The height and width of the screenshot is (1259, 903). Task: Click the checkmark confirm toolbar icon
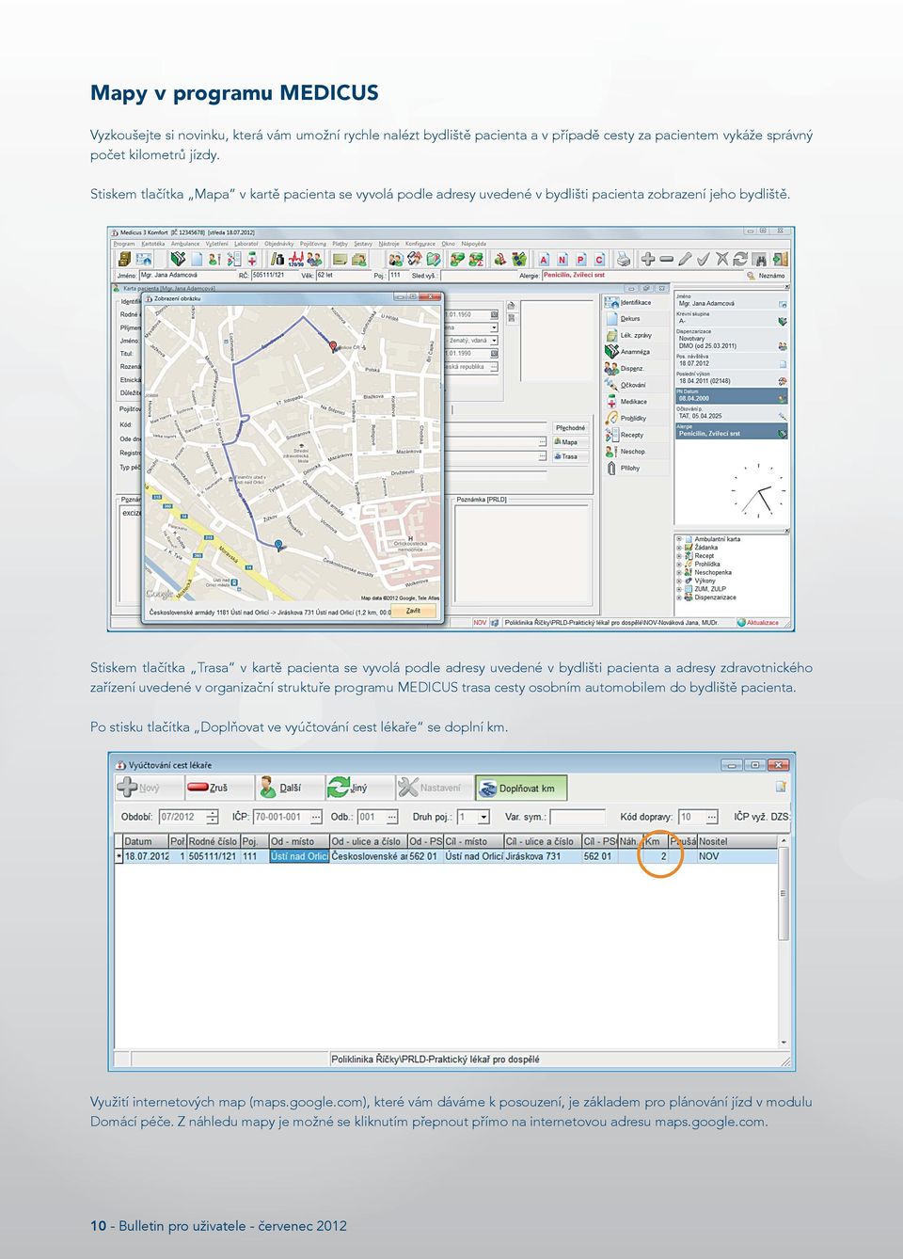coord(703,259)
